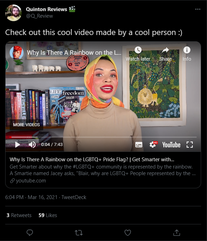Click the video channel avatar
207x241 pixels.
click(17, 53)
